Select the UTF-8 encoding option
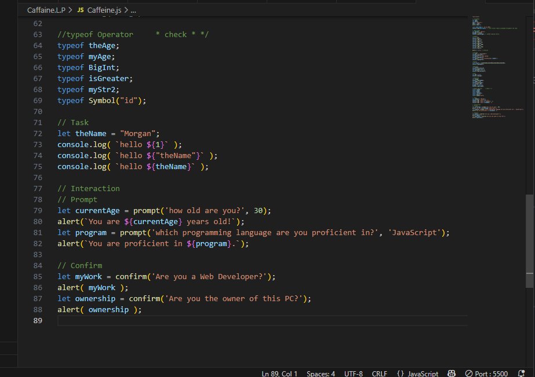Image resolution: width=535 pixels, height=377 pixels. (x=354, y=374)
